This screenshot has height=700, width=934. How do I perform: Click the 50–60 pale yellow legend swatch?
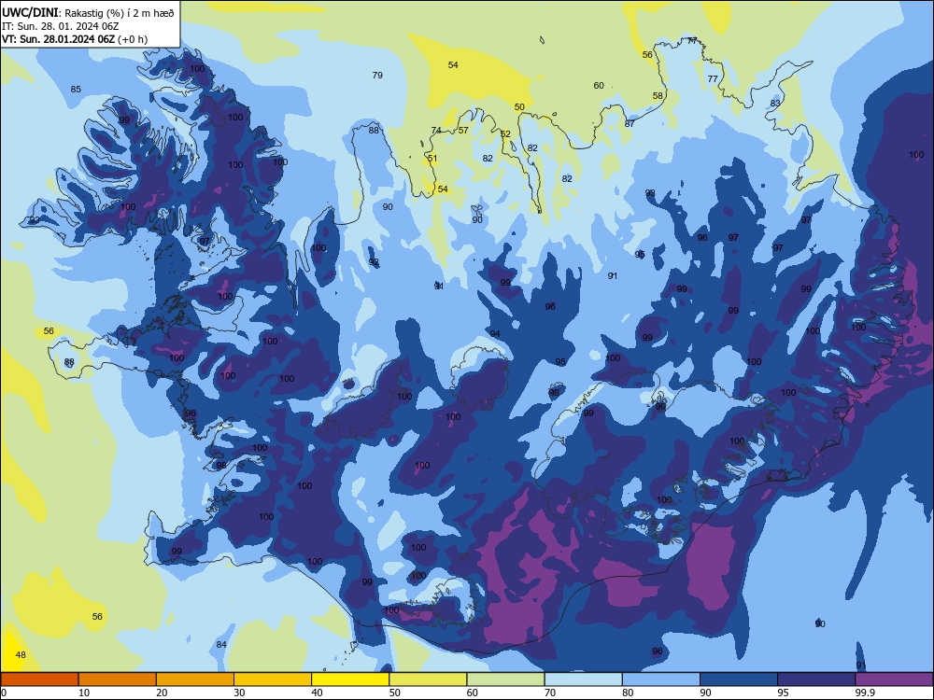click(x=428, y=679)
